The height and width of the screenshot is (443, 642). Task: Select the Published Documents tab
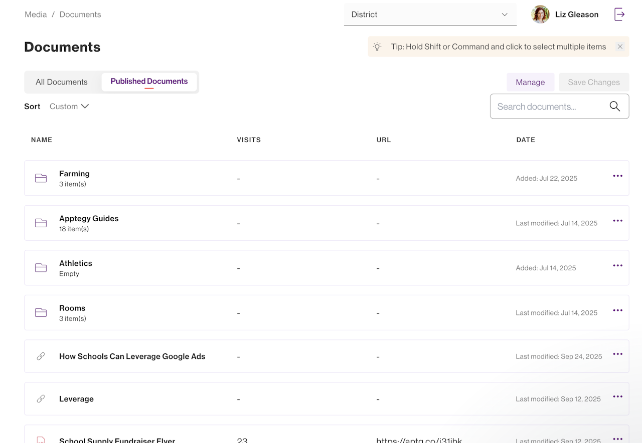[x=149, y=82]
